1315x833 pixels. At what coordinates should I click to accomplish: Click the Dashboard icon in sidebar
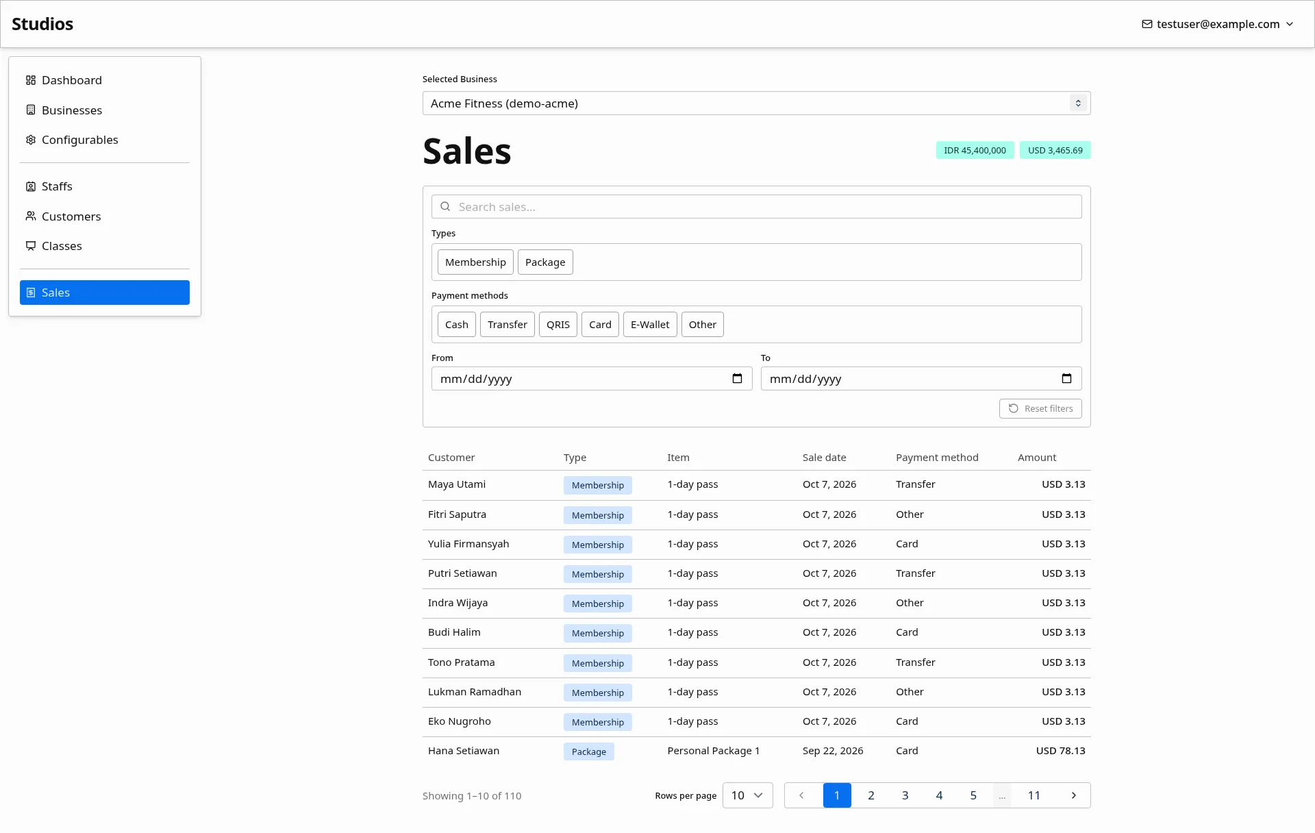(x=31, y=80)
